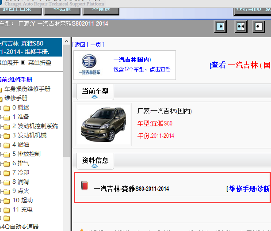
Task: Select 11 充电 in tree
Action: [x=23, y=210]
